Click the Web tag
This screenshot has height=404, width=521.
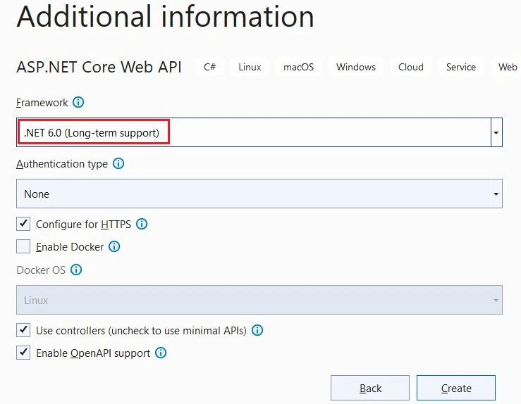point(508,67)
